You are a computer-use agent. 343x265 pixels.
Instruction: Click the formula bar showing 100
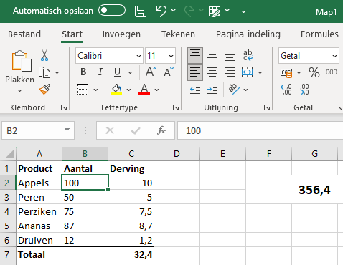(x=260, y=130)
